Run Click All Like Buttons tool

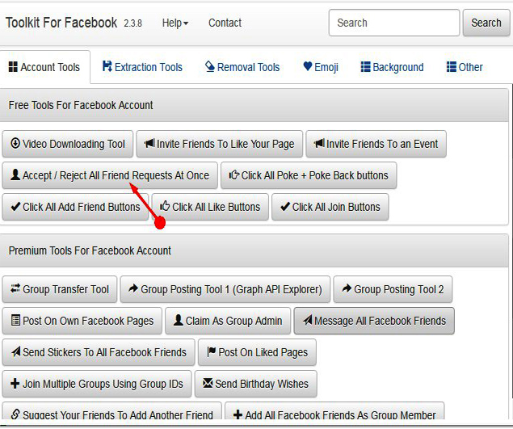click(x=210, y=207)
